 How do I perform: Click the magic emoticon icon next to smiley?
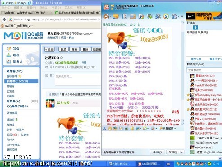tap(115, 129)
